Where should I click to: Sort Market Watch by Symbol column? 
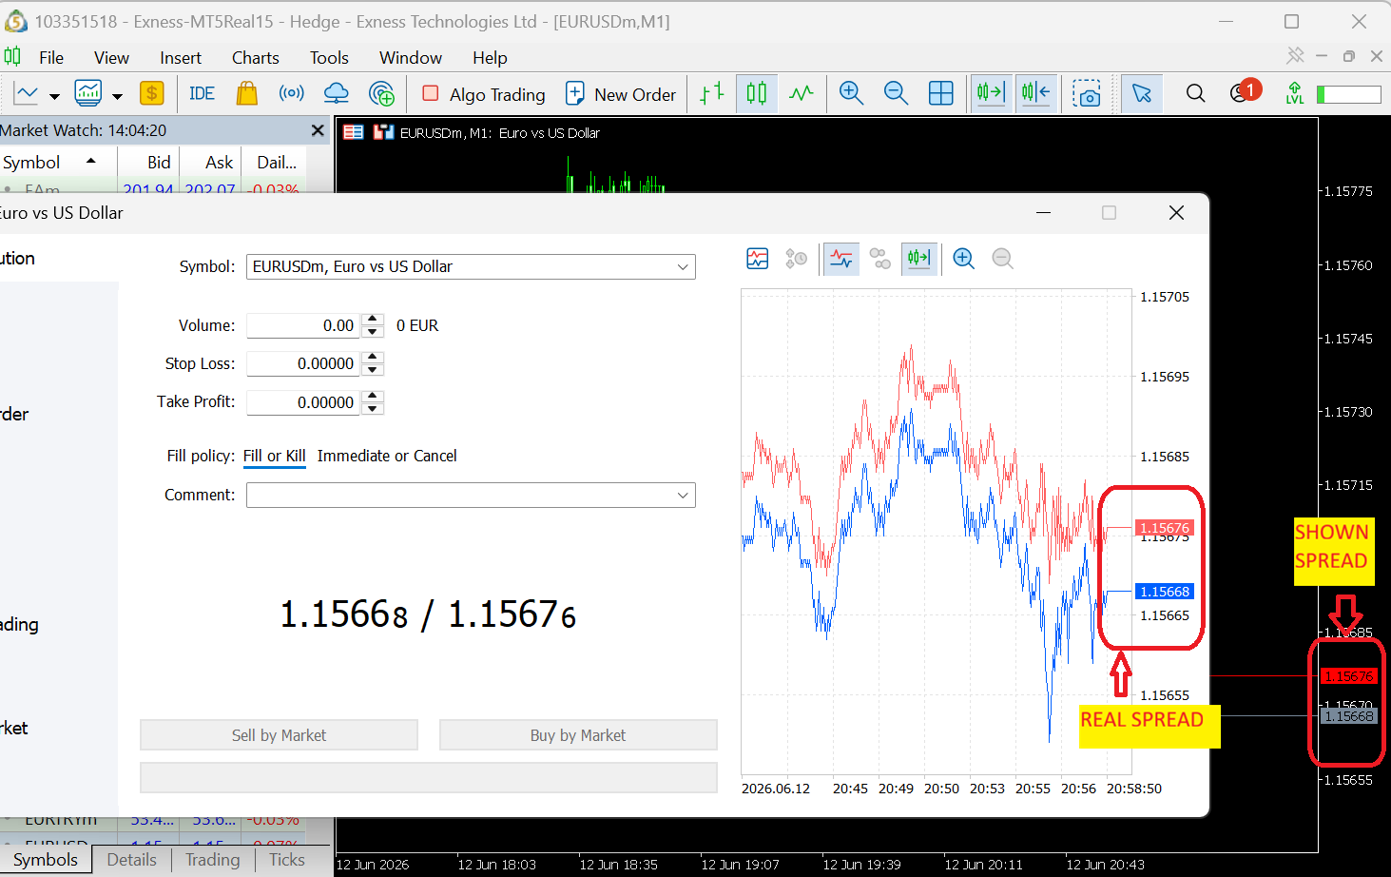click(x=57, y=163)
